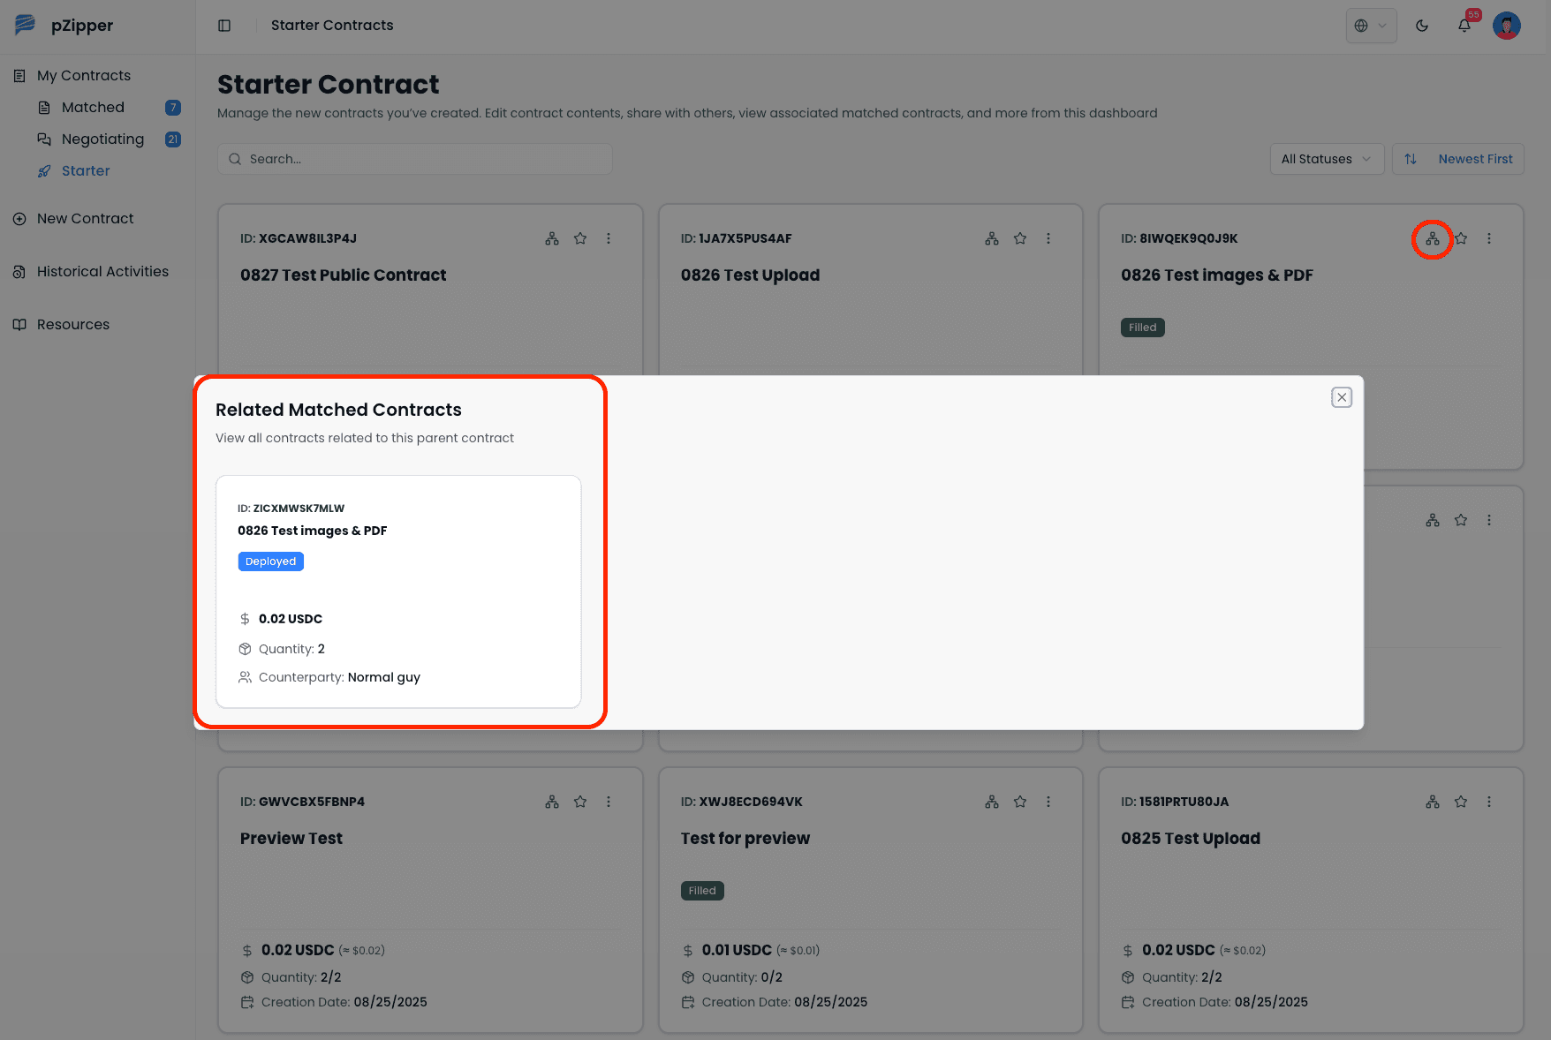Expand the globe dropdown chevron
The height and width of the screenshot is (1040, 1551).
[1381, 26]
